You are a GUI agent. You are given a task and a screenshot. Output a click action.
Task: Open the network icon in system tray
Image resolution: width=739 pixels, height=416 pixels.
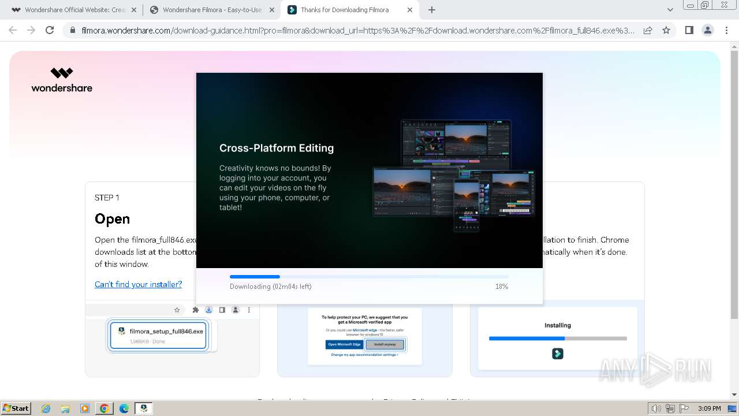point(670,408)
